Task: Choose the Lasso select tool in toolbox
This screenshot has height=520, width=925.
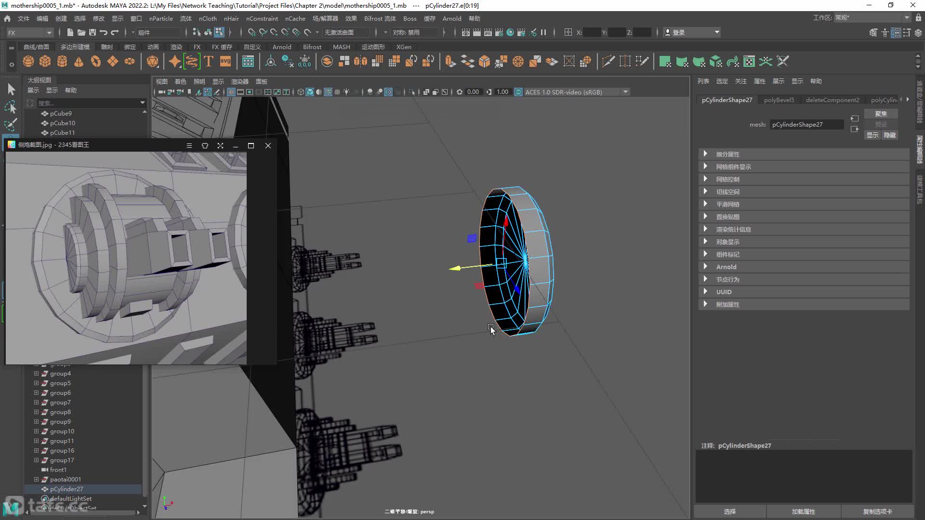Action: (x=11, y=107)
